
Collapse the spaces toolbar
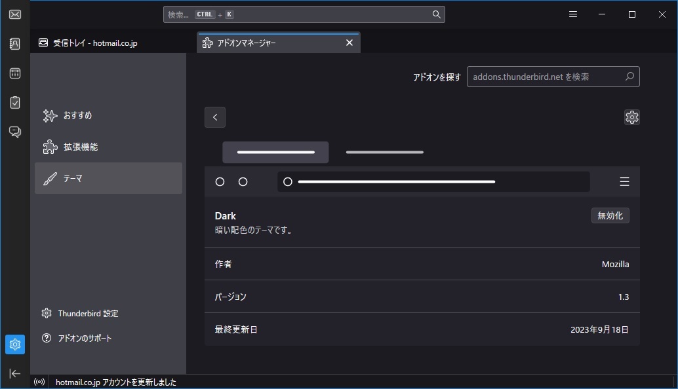point(14,373)
